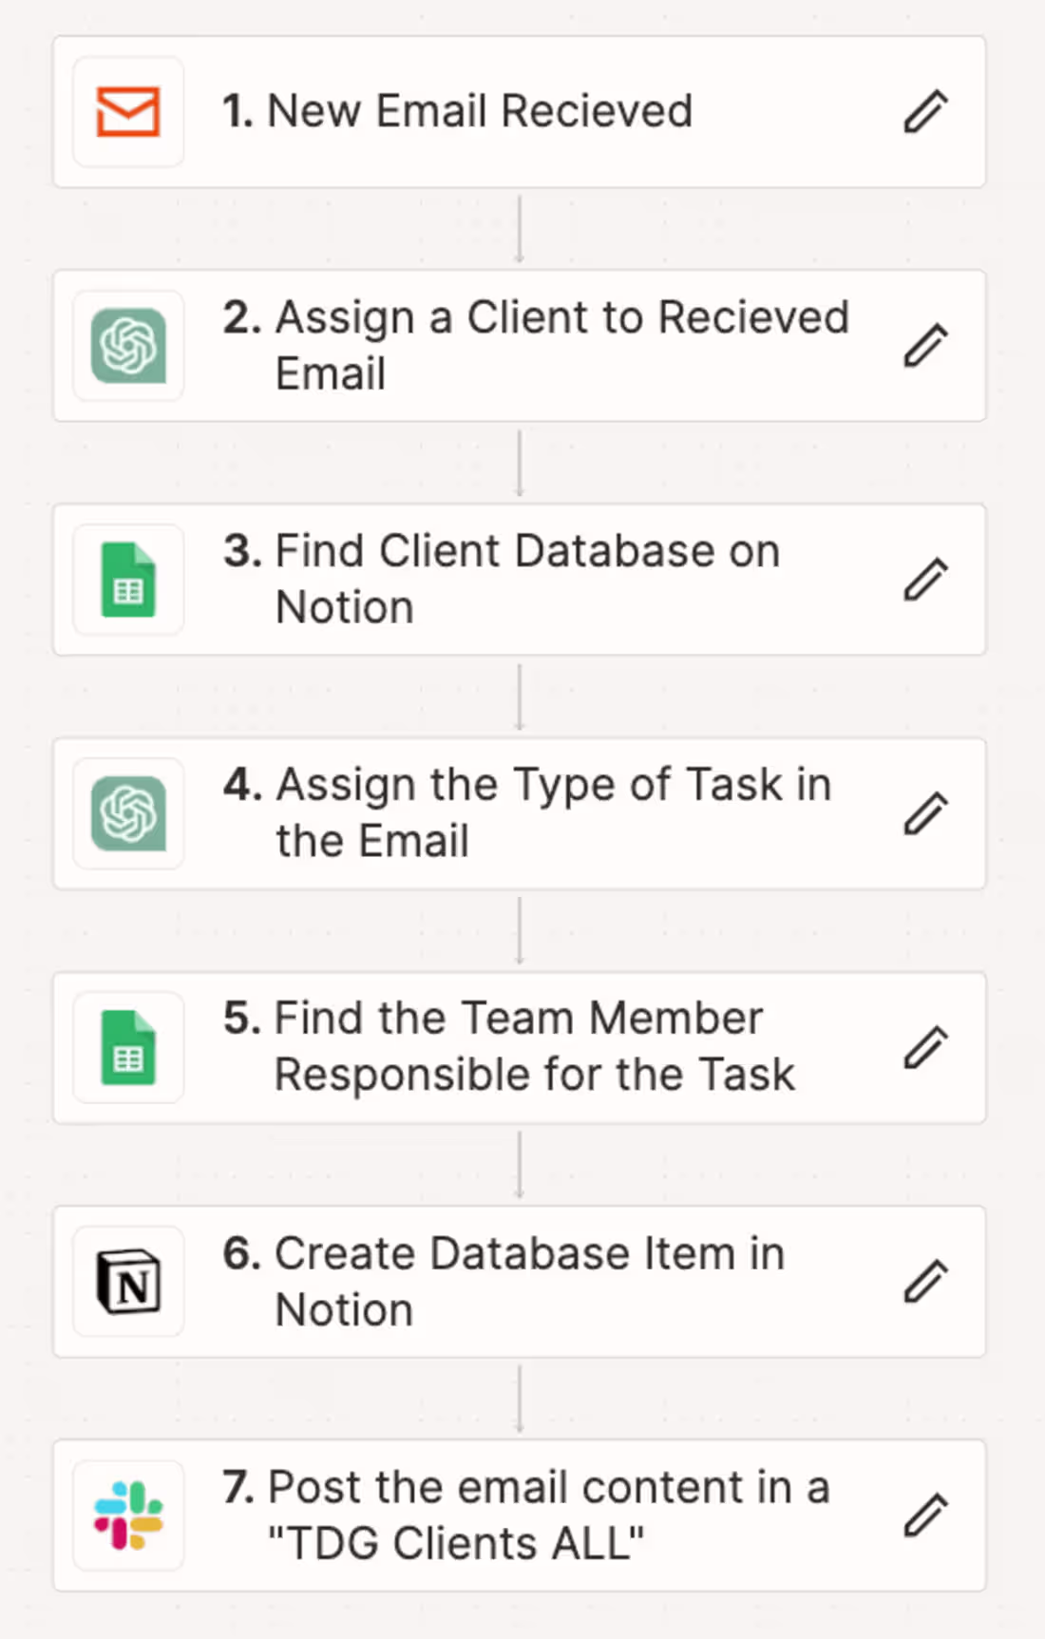Image resolution: width=1045 pixels, height=1639 pixels.
Task: Open the Assign the Type of Task card
Action: coord(521,814)
